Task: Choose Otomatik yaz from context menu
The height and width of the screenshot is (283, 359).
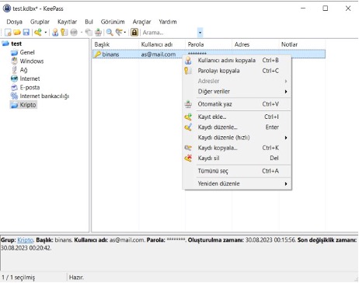Action: click(237, 104)
